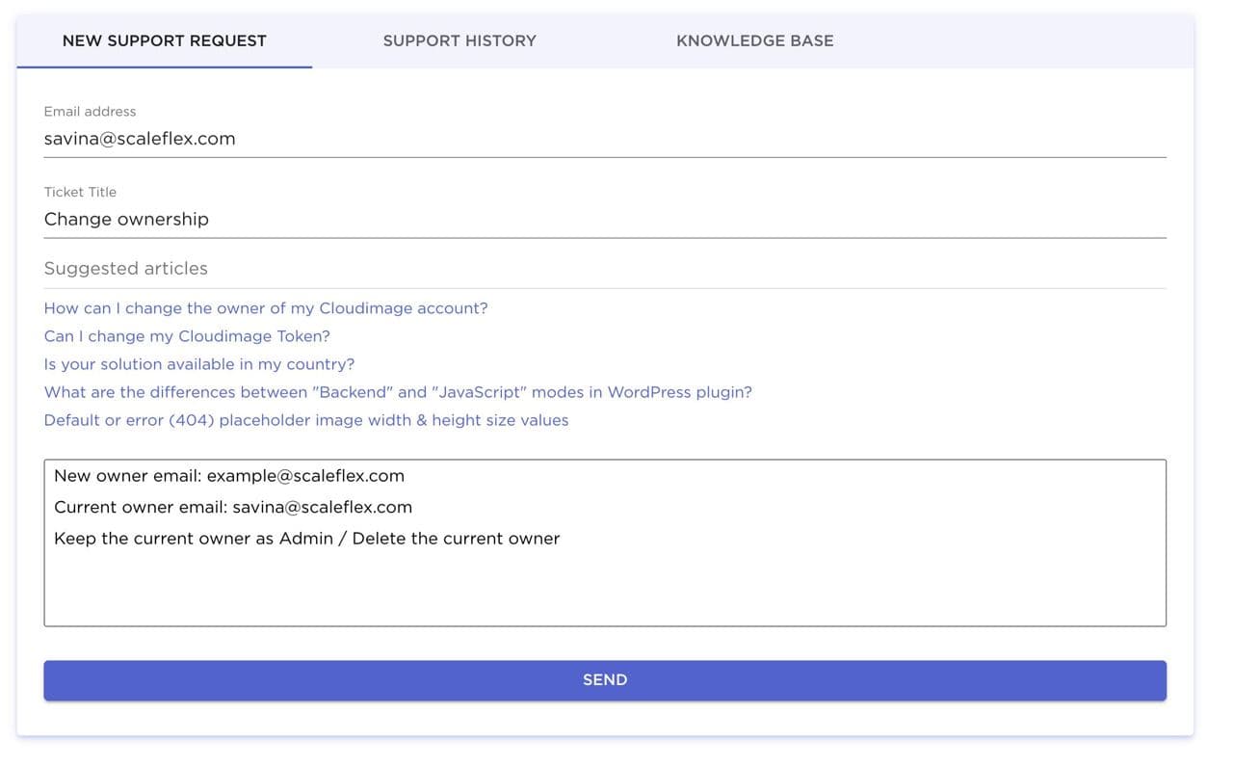The image size is (1233, 767).
Task: Open the WordPress plugin modes differences article
Action: pos(398,392)
